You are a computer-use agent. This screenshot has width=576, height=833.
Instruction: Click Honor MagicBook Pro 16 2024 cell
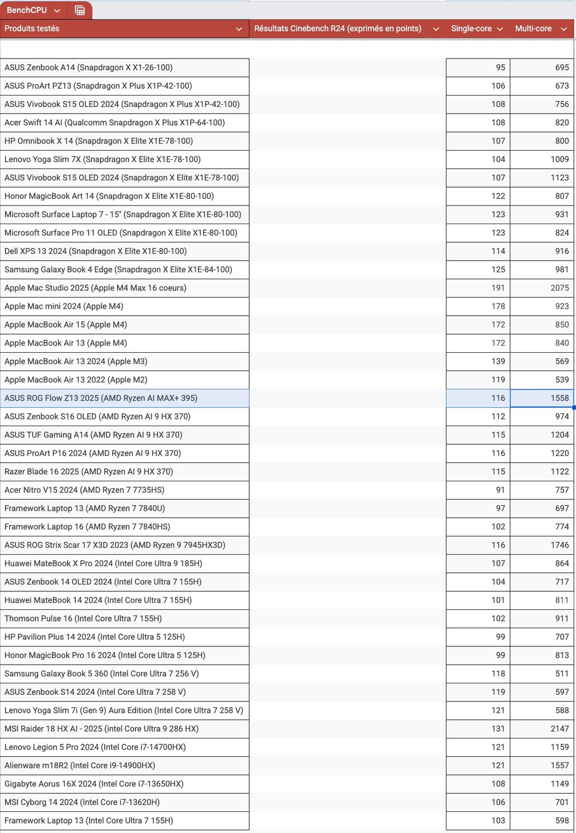pos(125,655)
